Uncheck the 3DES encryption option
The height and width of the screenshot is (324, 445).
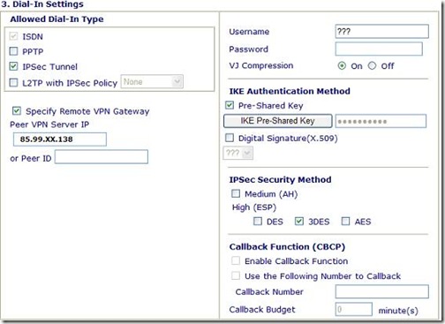pyautogui.click(x=299, y=221)
